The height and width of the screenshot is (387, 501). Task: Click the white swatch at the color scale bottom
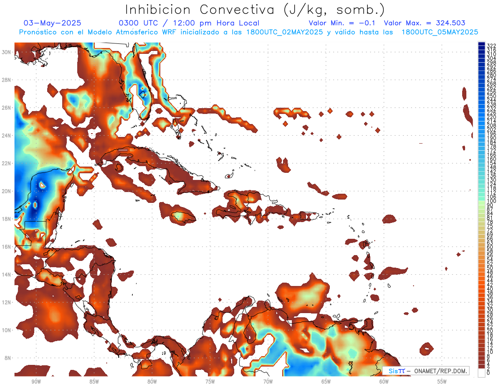click(x=482, y=373)
